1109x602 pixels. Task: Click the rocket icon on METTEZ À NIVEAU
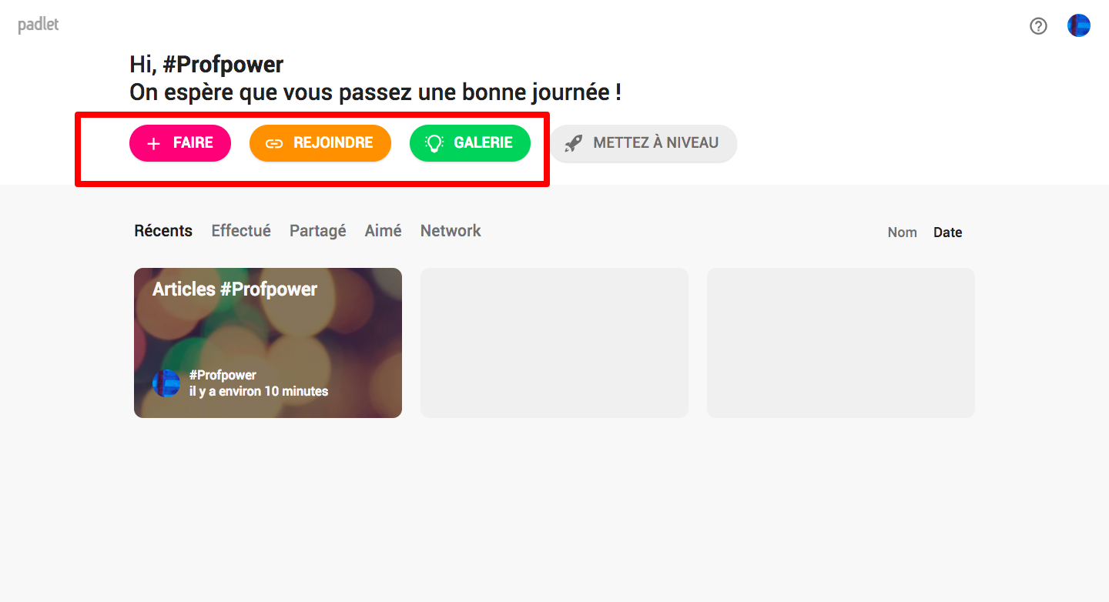click(573, 143)
